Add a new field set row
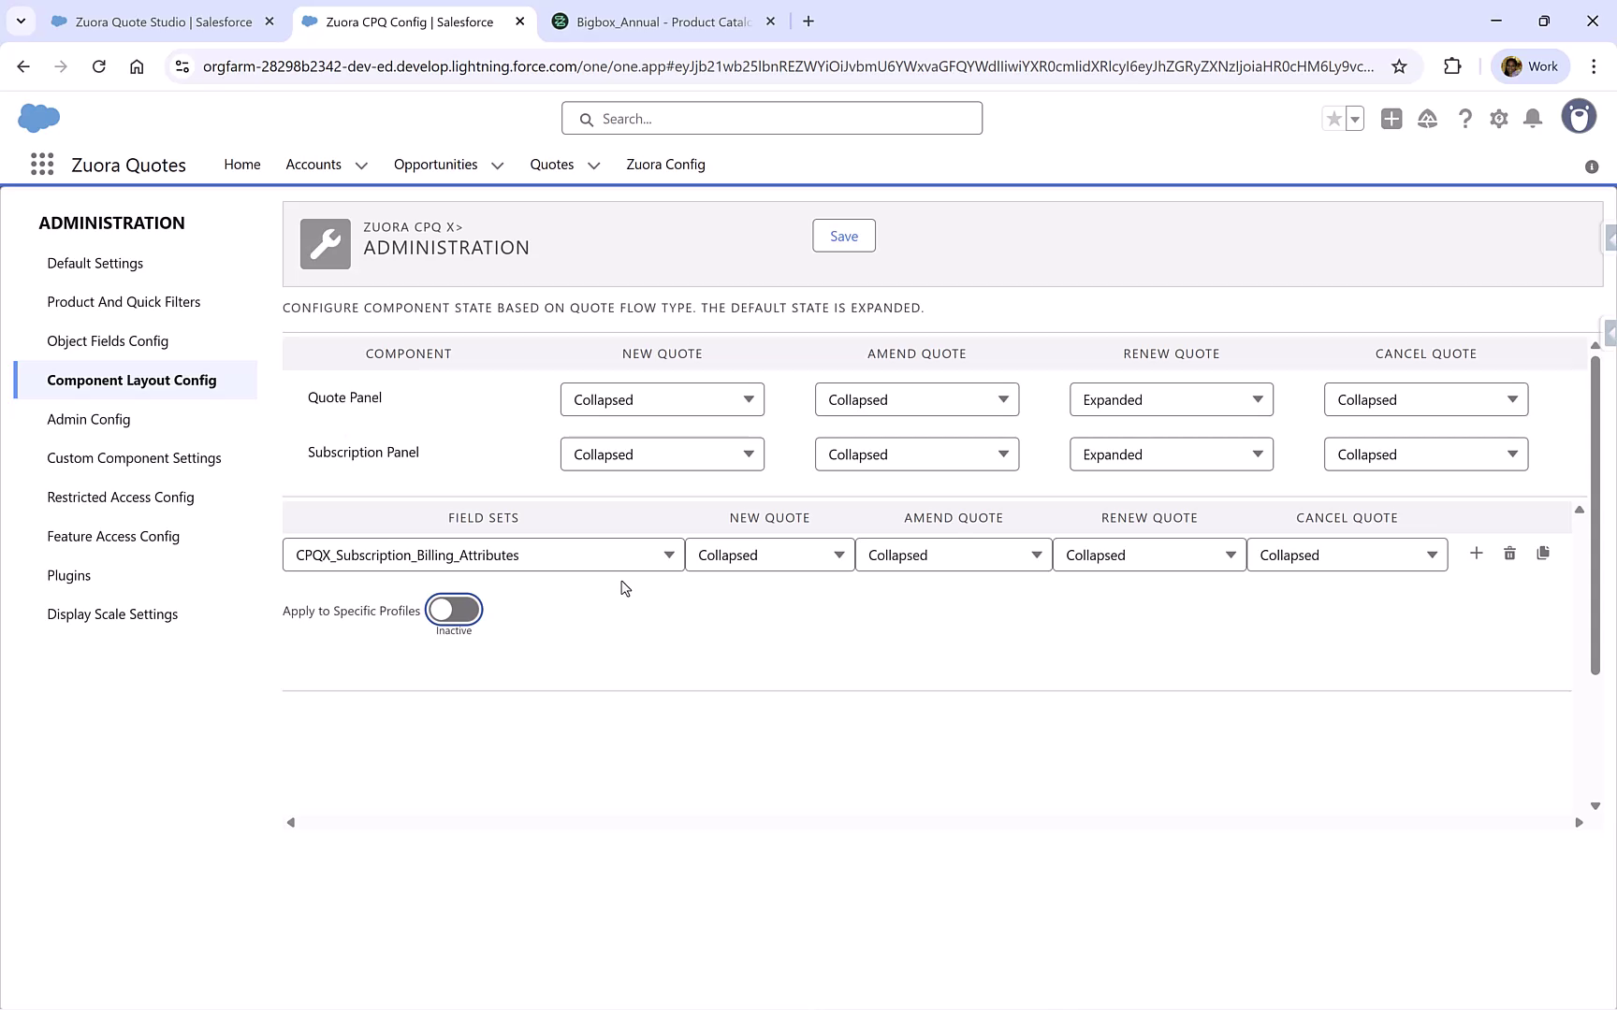 click(1476, 553)
